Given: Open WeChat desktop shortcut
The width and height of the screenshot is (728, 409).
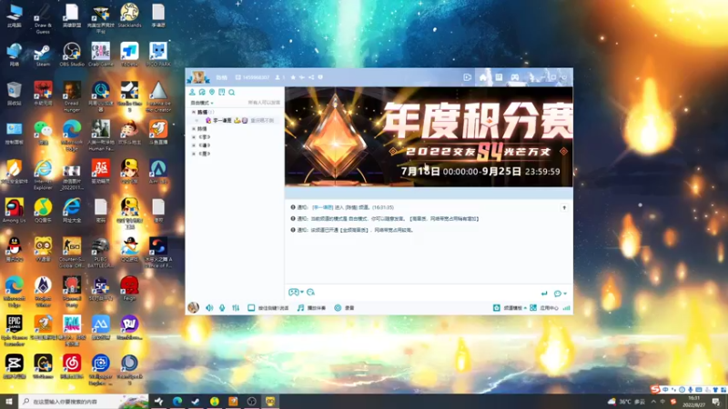Looking at the screenshot, I should pyautogui.click(x=43, y=133).
